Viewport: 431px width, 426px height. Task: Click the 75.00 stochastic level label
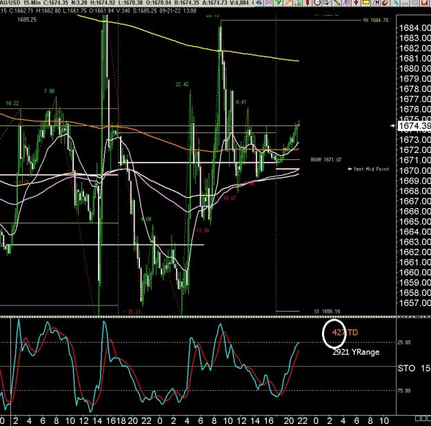click(x=404, y=391)
